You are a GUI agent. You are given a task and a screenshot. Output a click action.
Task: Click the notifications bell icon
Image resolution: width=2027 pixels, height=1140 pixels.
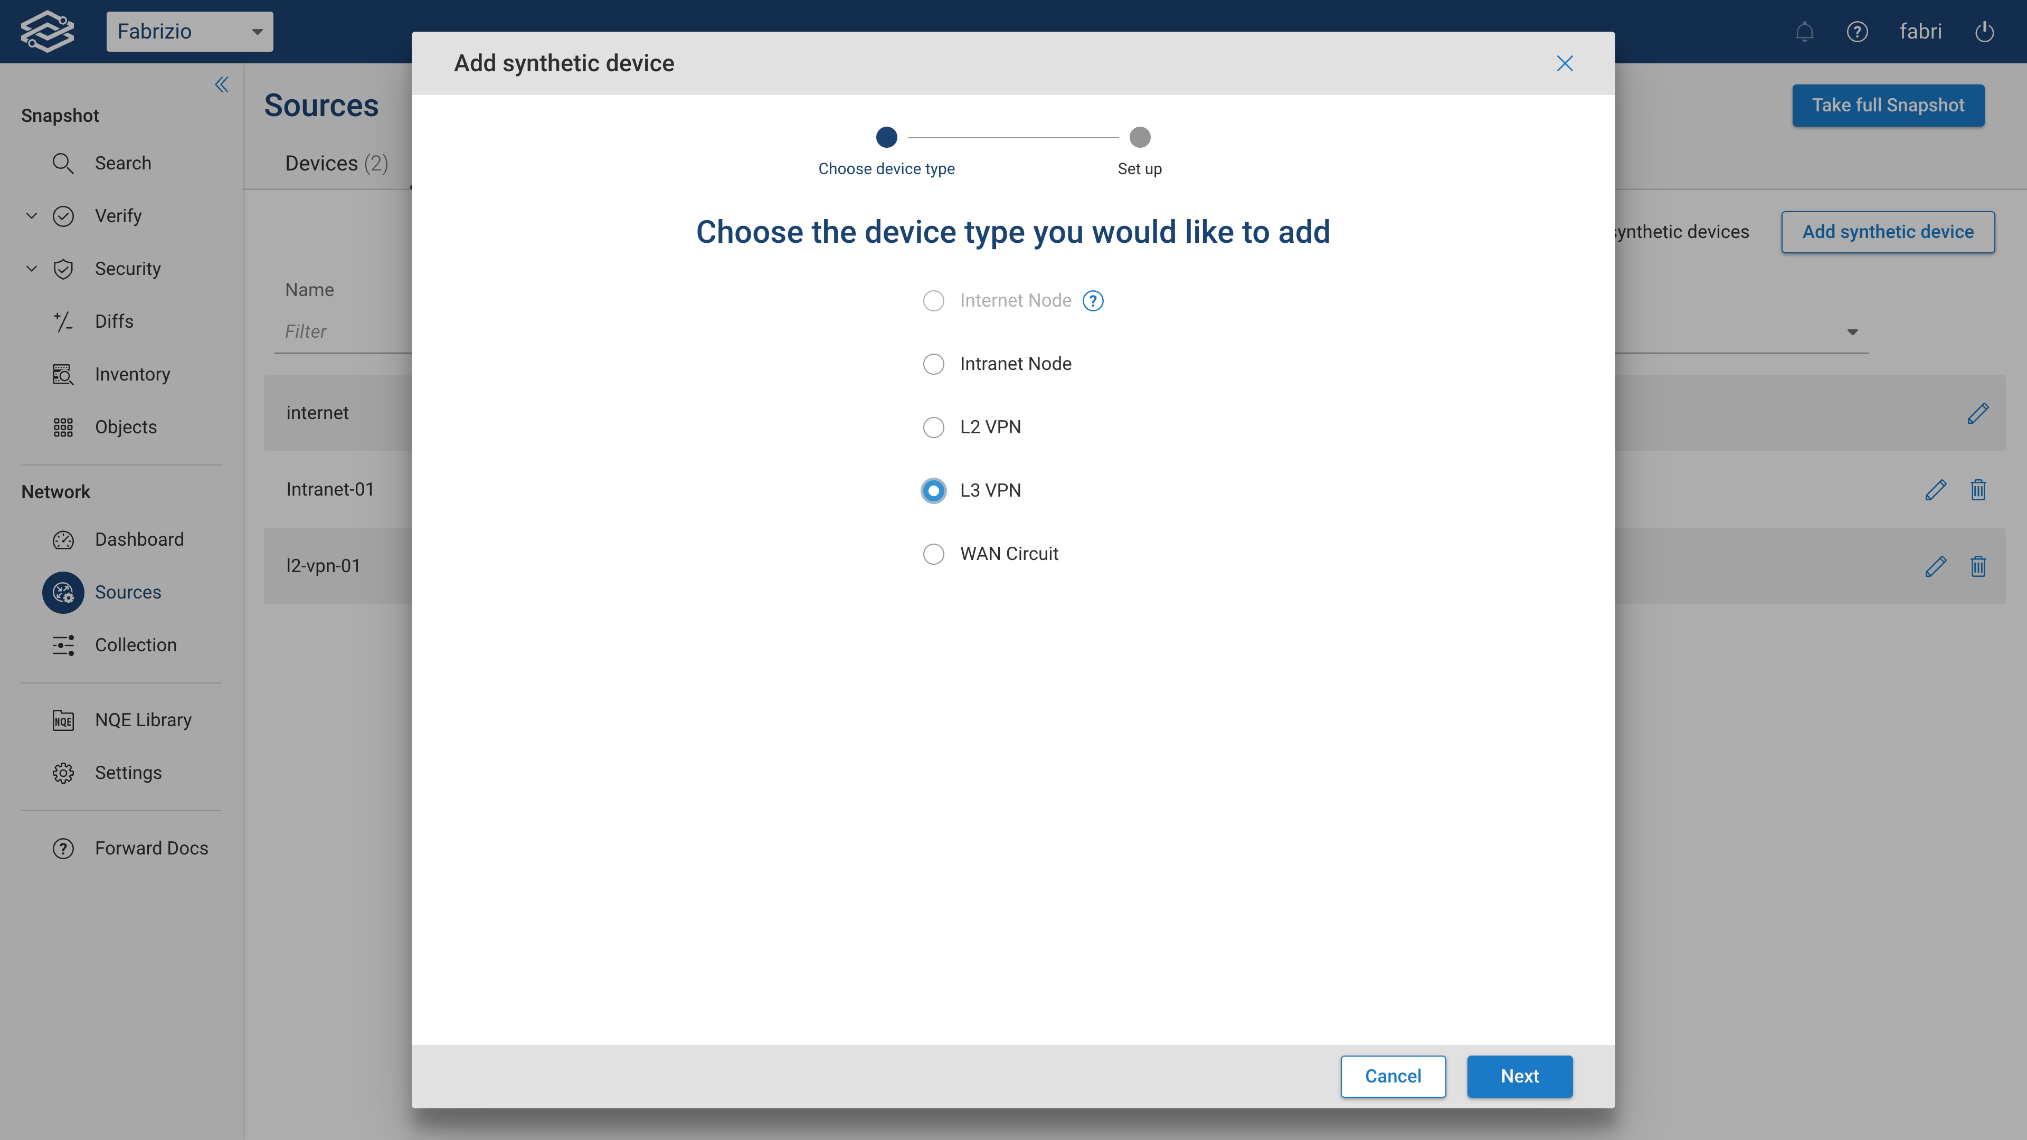(x=1804, y=32)
